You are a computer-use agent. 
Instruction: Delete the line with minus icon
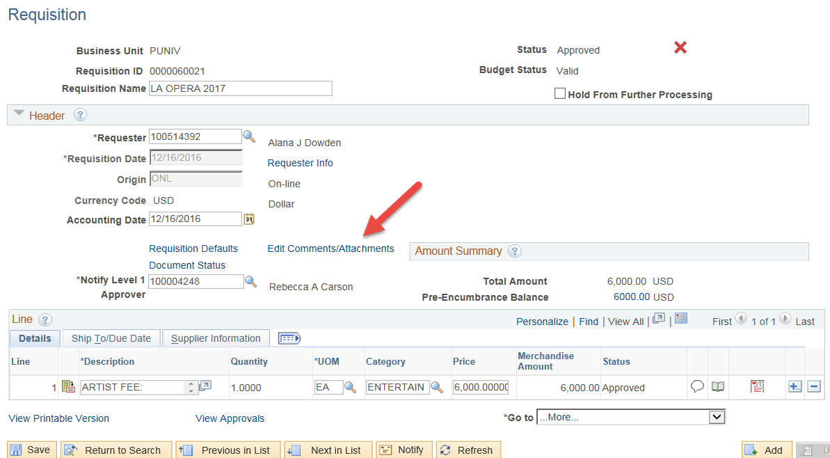[x=813, y=387]
